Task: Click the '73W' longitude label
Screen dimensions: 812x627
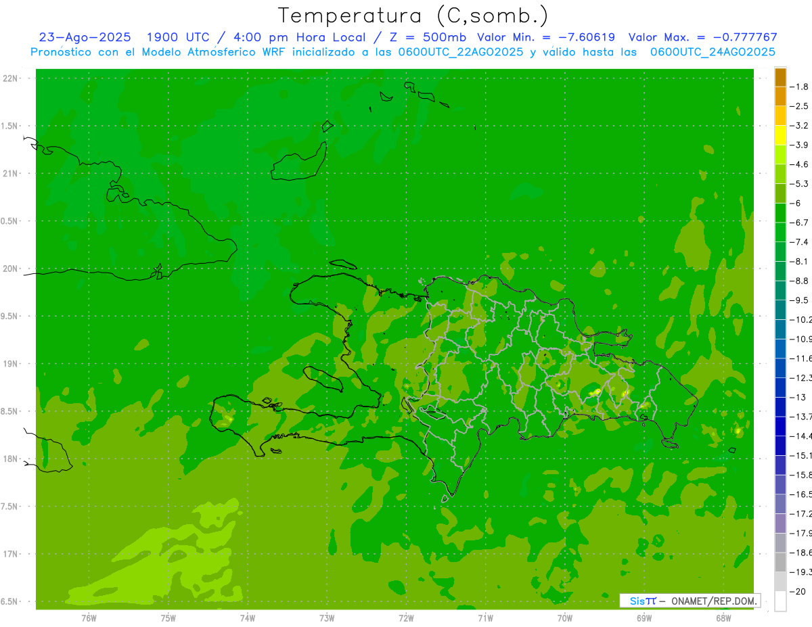Action: (x=327, y=618)
